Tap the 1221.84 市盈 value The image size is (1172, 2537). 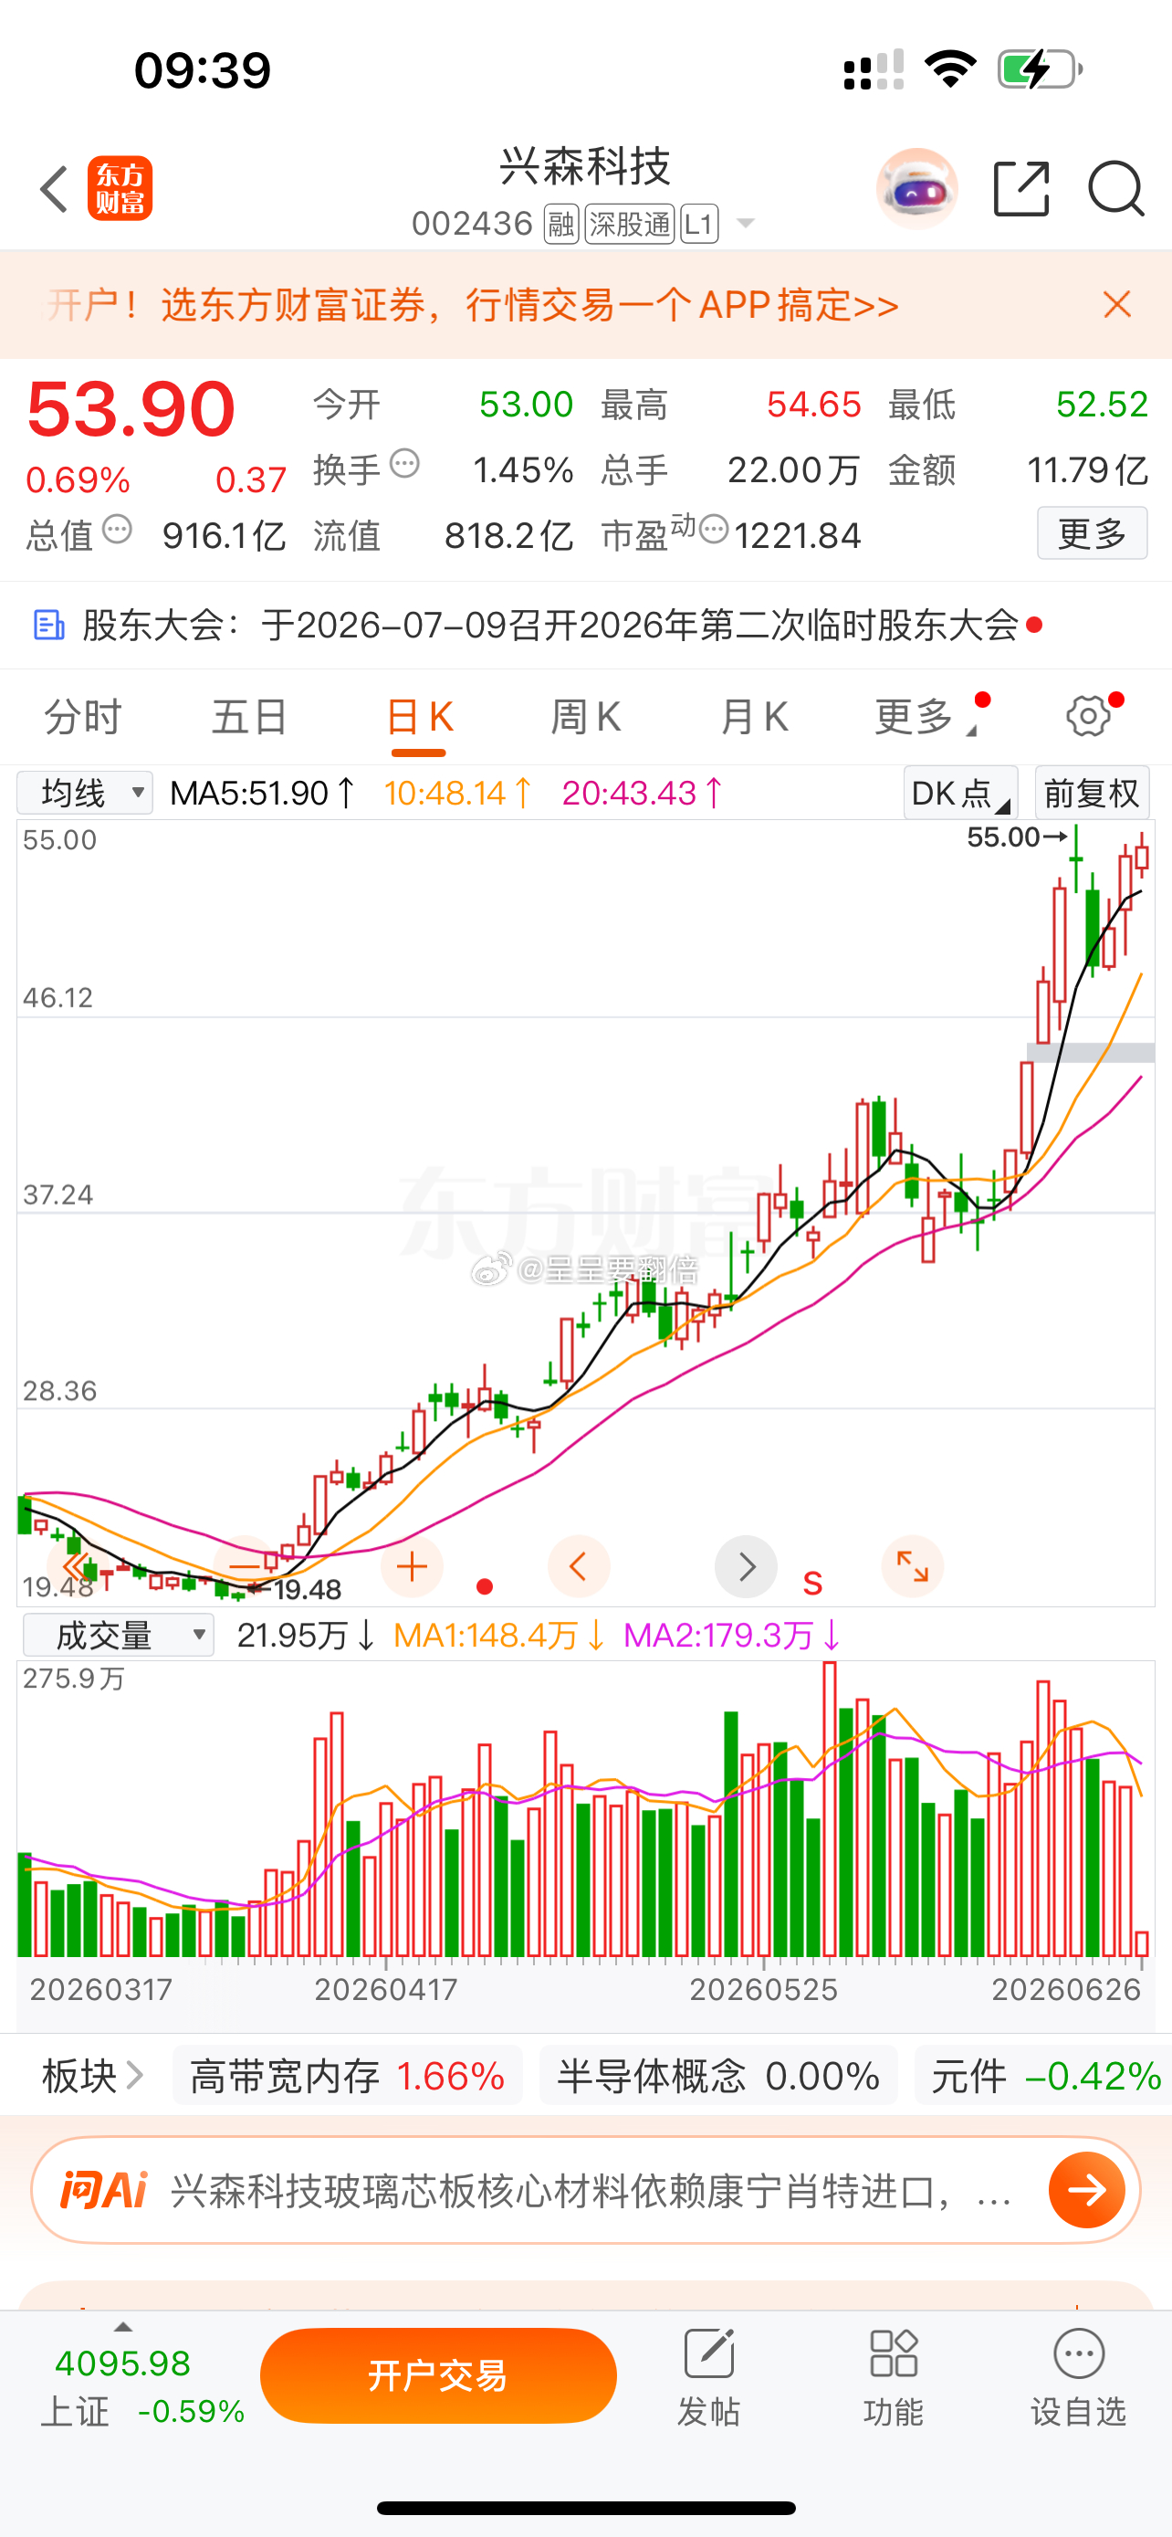pyautogui.click(x=797, y=536)
